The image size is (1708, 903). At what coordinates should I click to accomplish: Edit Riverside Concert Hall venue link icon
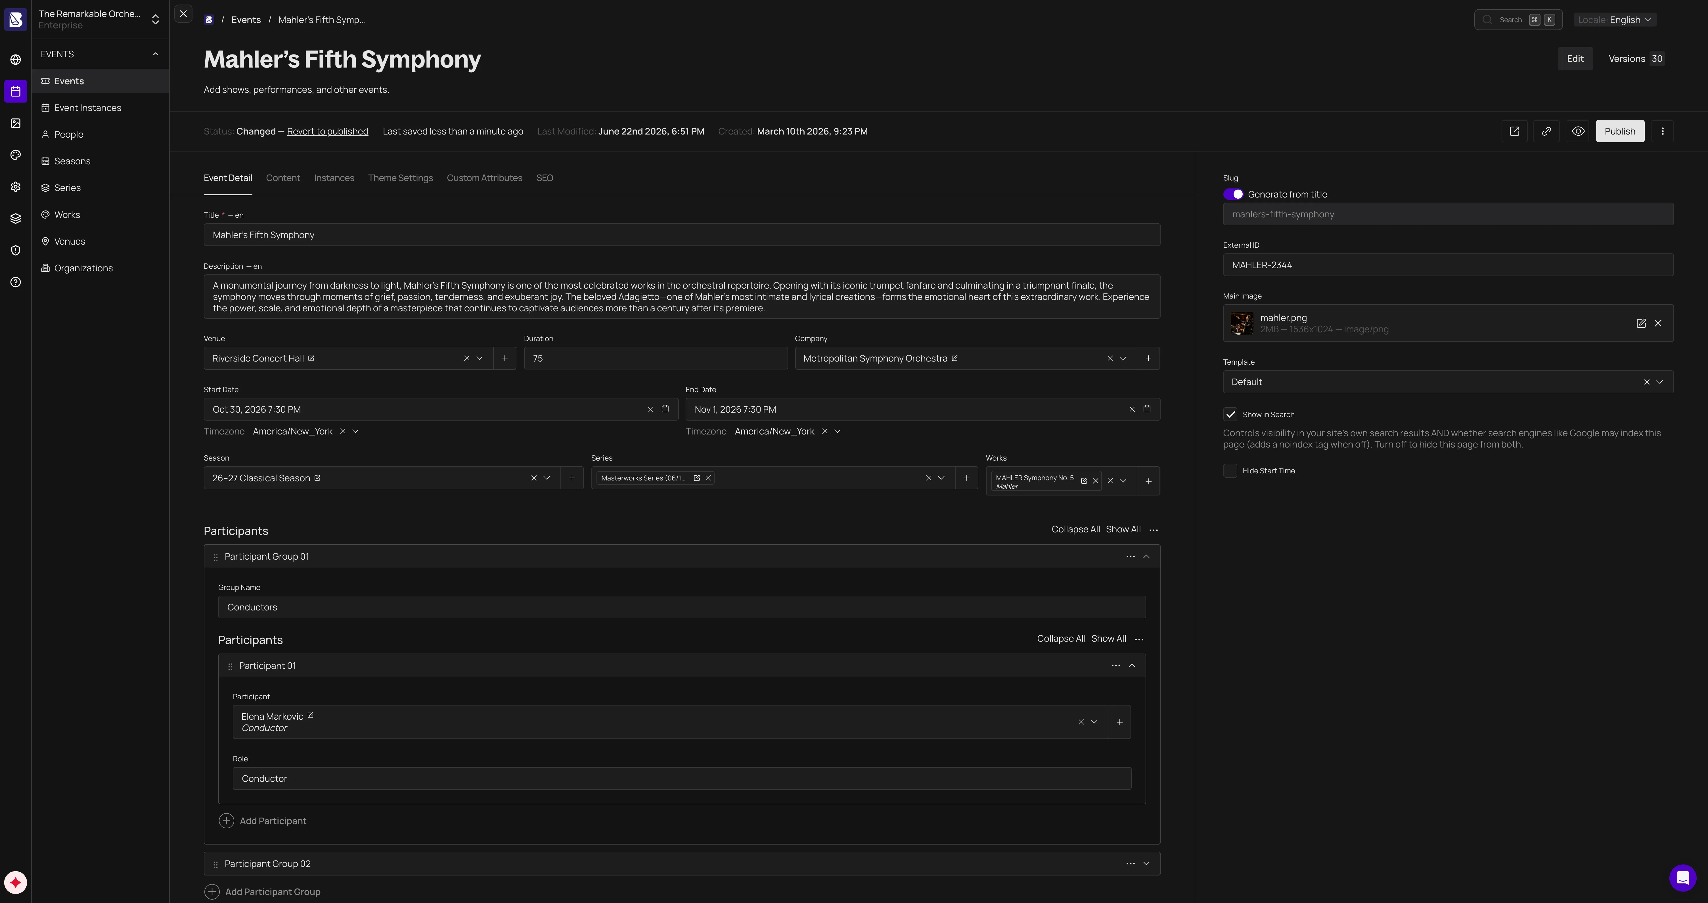311,358
